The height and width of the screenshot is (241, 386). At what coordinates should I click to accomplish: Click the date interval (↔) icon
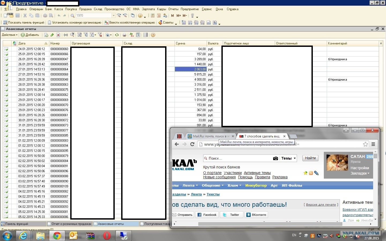(x=66, y=35)
